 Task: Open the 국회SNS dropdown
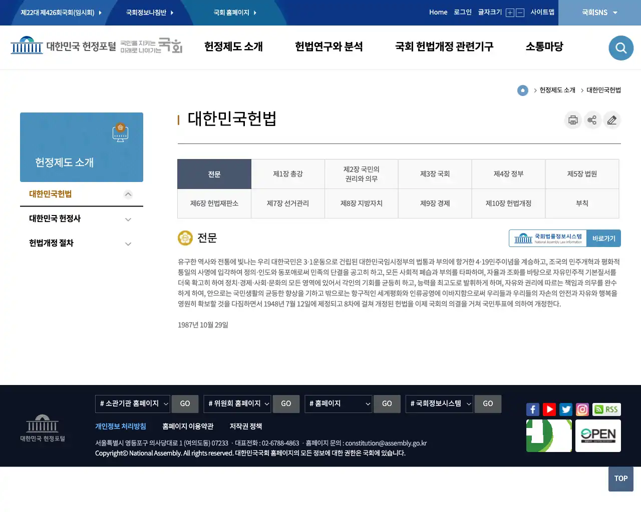(x=599, y=12)
